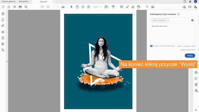Open the tags panel icon
The width and height of the screenshot is (199, 112).
3,50
